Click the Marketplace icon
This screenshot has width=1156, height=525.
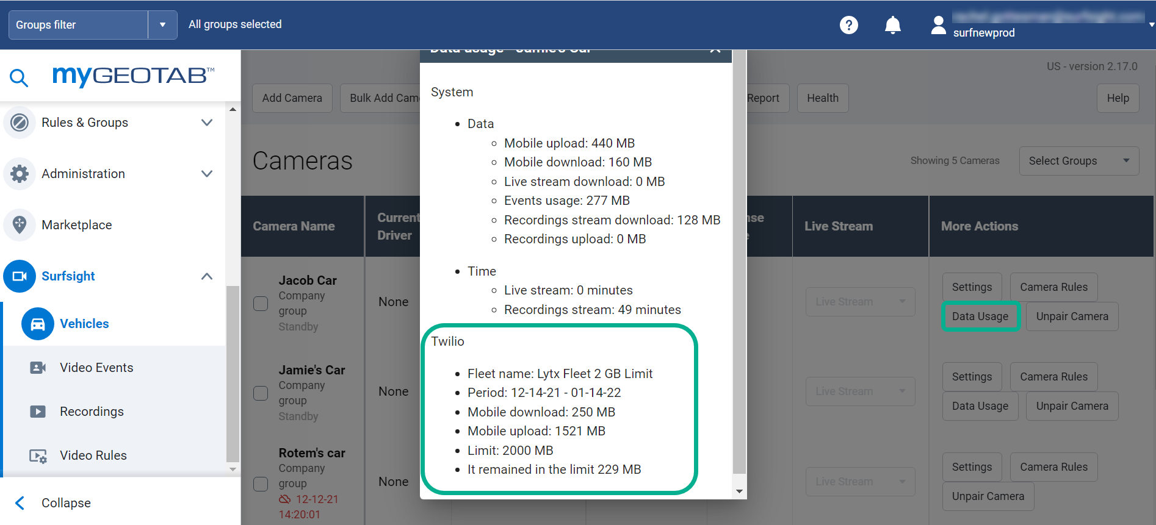20,225
